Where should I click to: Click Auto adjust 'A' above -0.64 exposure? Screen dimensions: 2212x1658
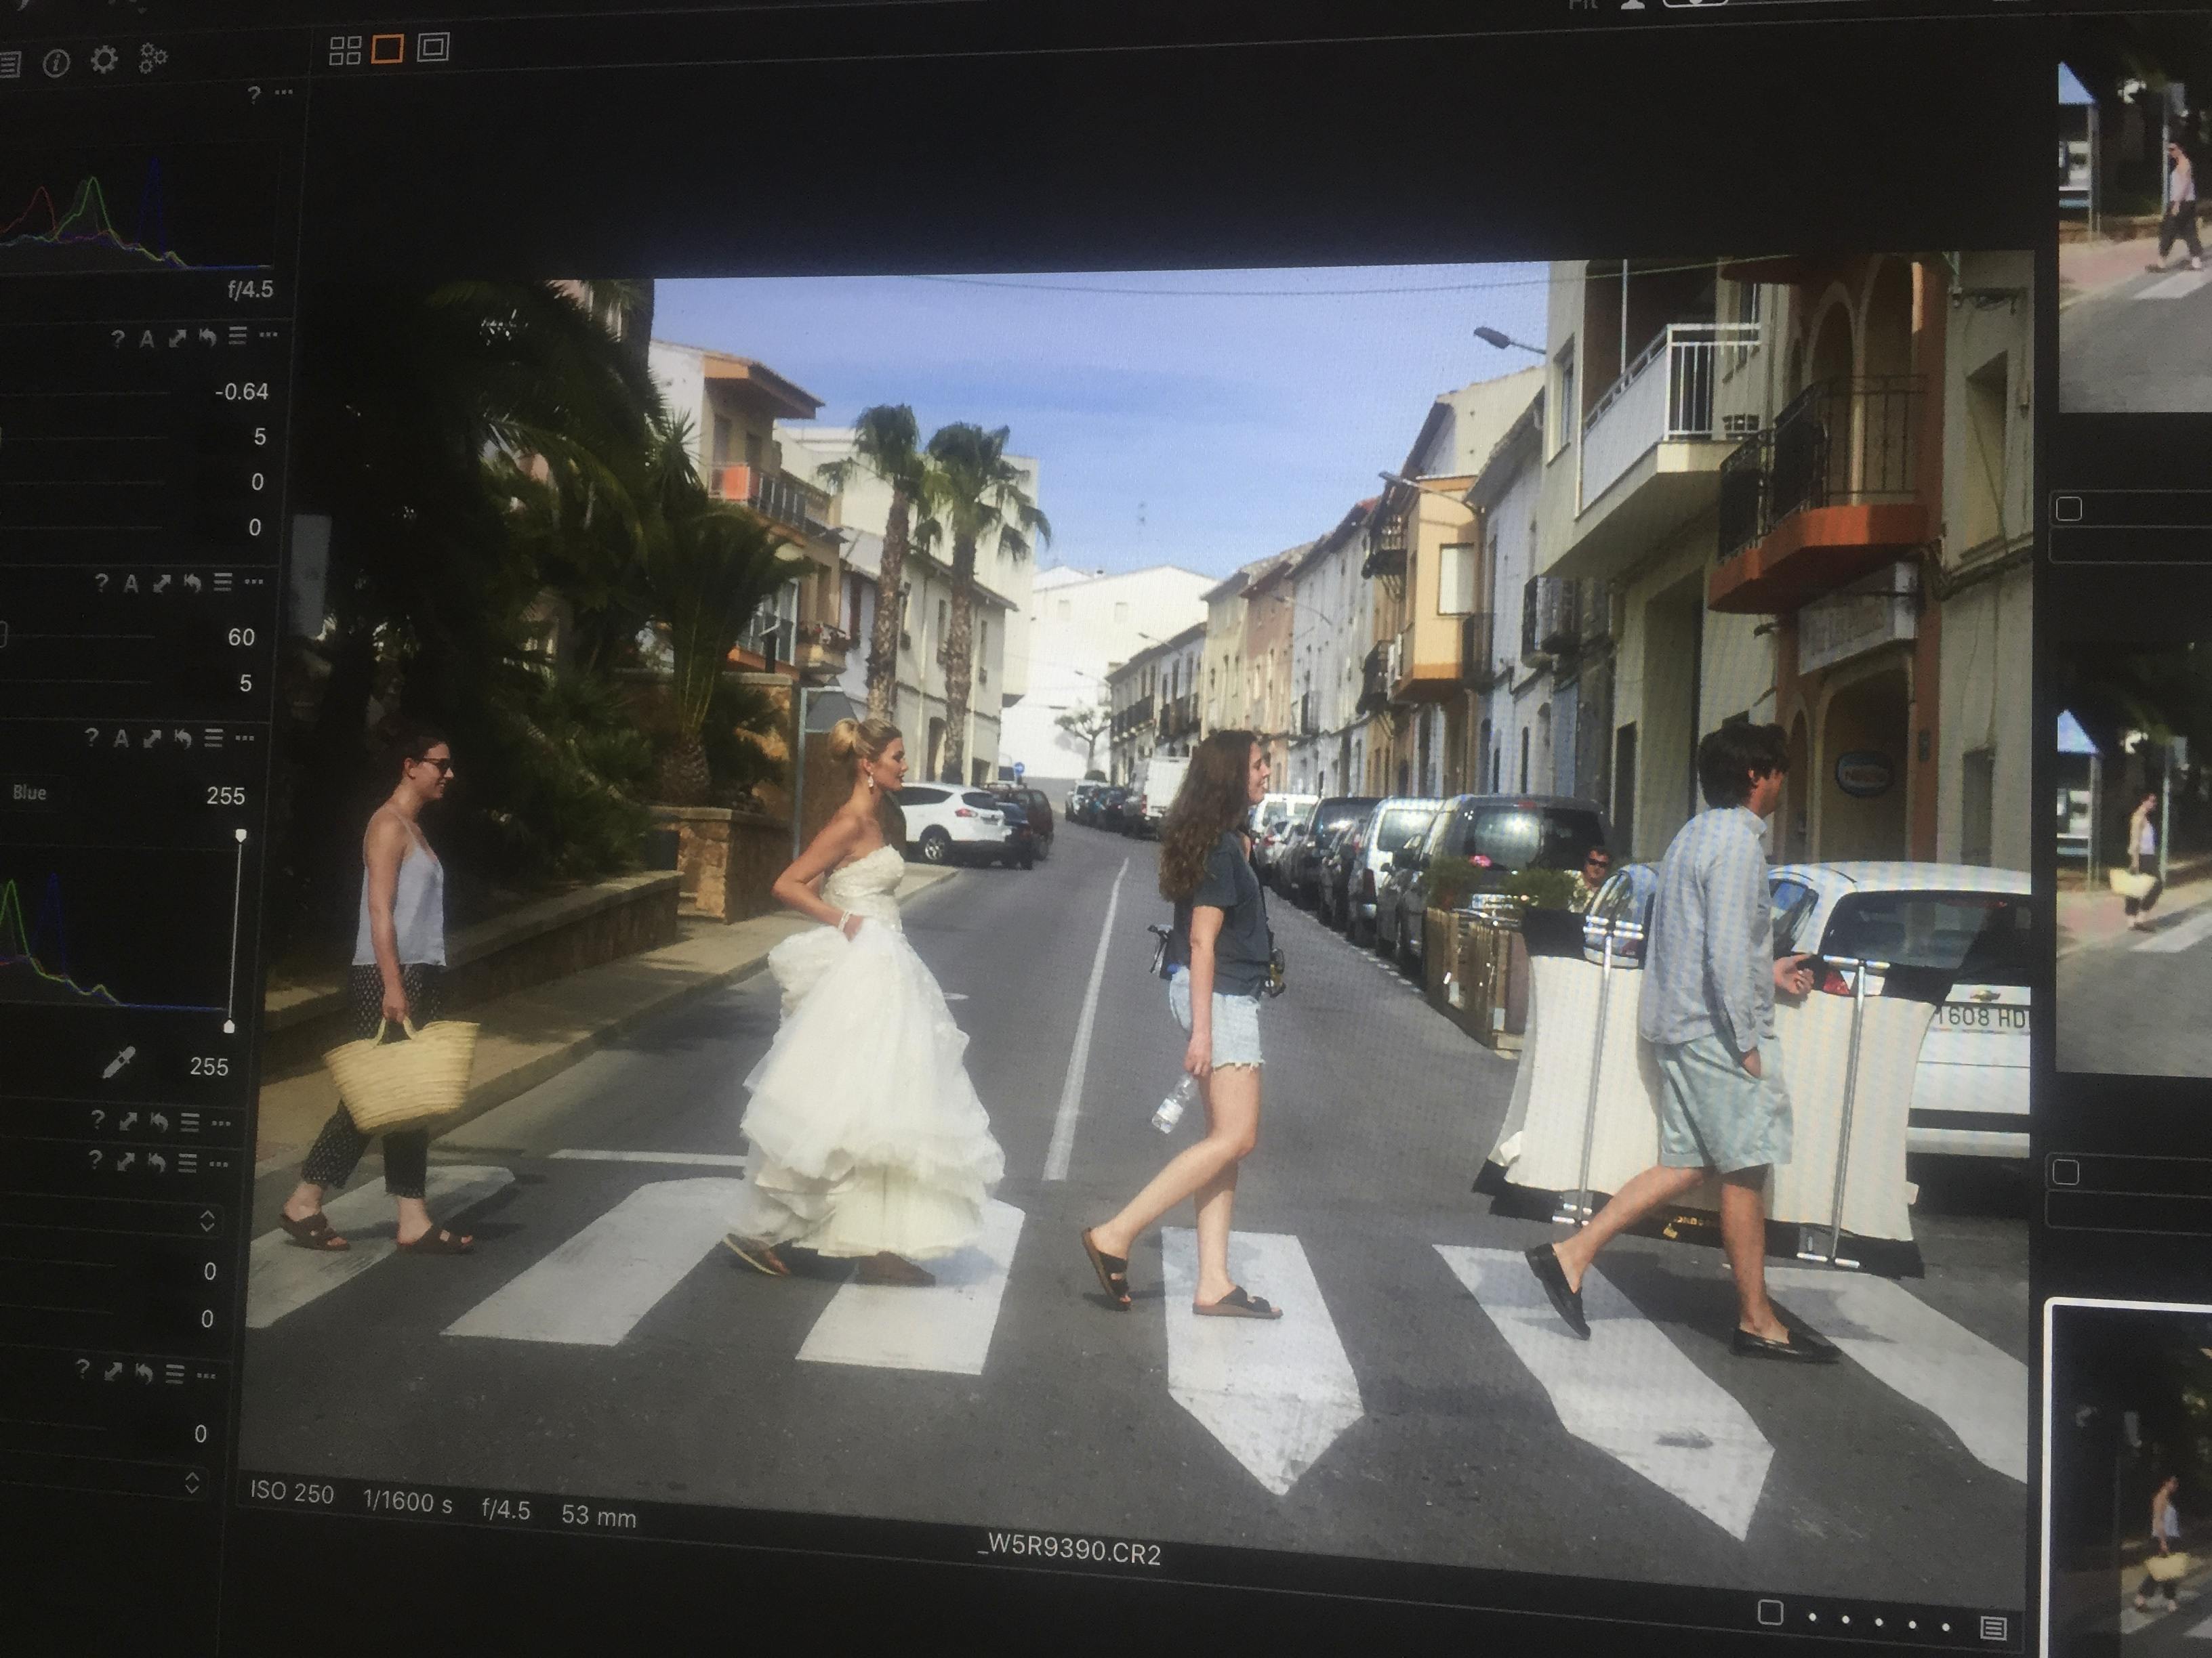click(x=147, y=339)
